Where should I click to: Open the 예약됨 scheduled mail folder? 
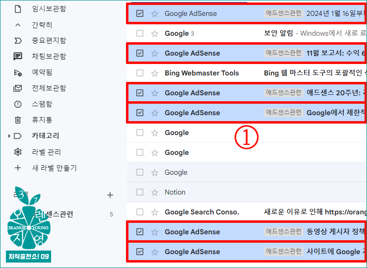pyautogui.click(x=42, y=72)
